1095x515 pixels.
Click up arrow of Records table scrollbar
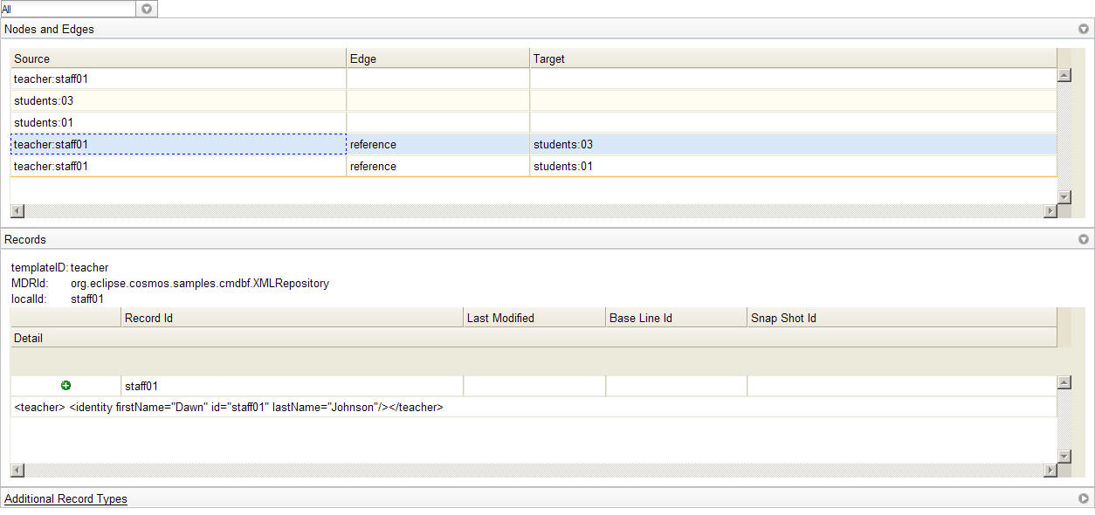tap(1064, 382)
